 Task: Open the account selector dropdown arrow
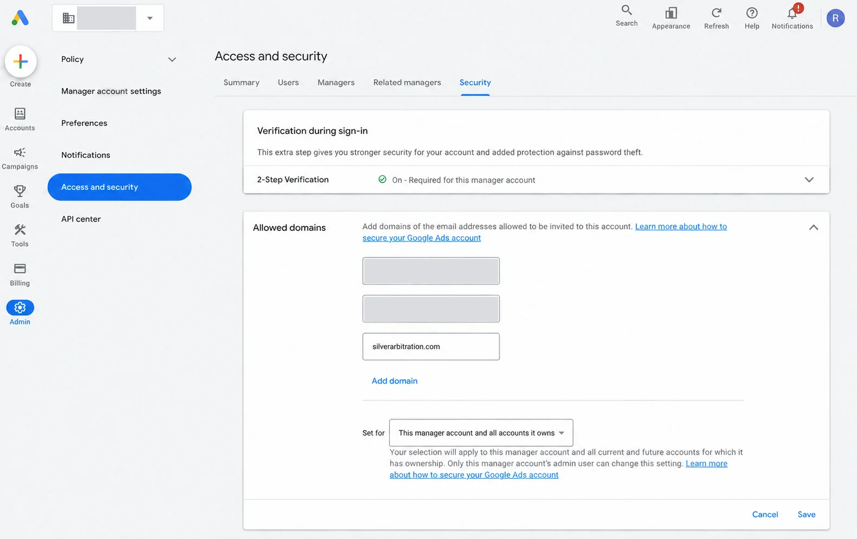[150, 18]
